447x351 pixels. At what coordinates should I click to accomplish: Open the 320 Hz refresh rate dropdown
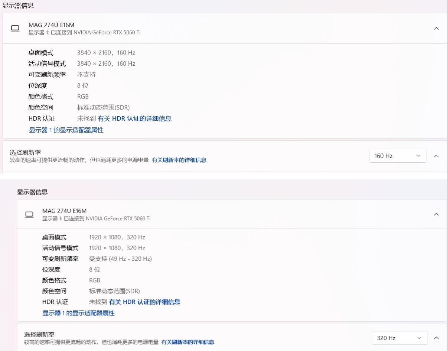tap(399, 338)
